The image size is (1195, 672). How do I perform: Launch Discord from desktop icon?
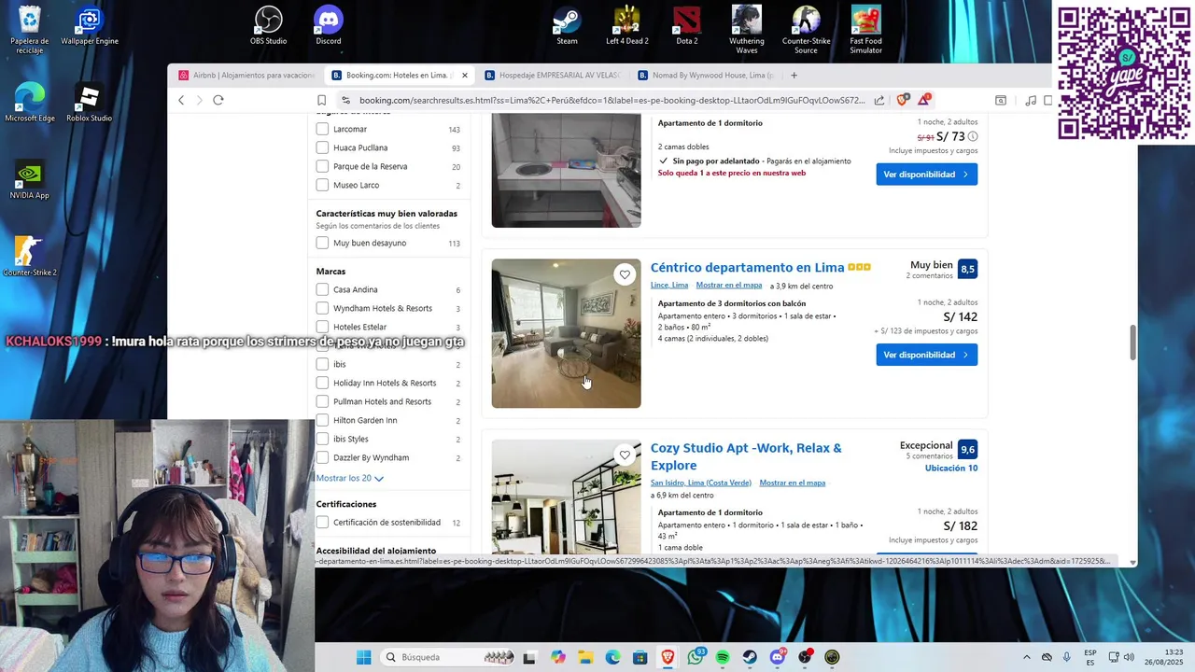pos(329,25)
